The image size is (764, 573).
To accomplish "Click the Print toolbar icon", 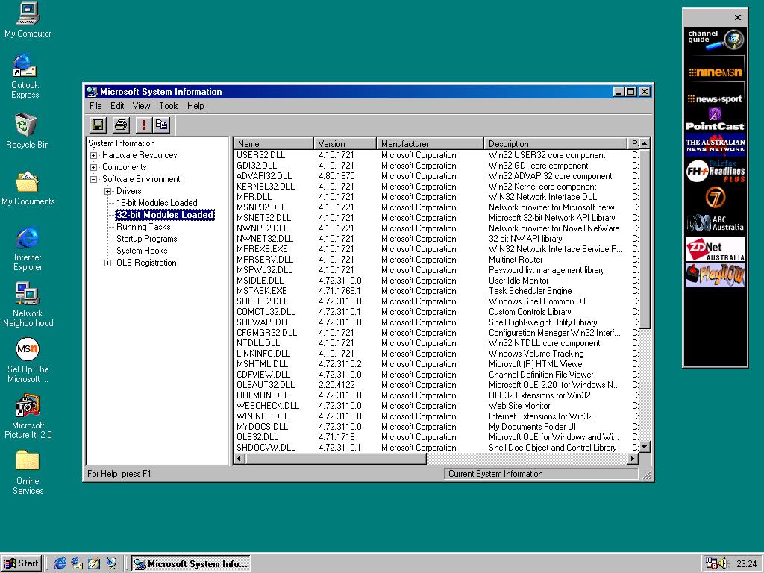I will pos(120,125).
